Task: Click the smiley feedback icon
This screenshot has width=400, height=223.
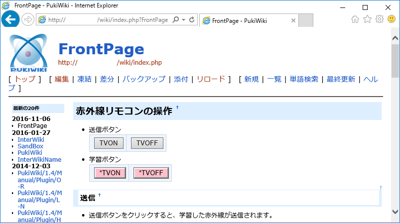Action: tap(391, 19)
